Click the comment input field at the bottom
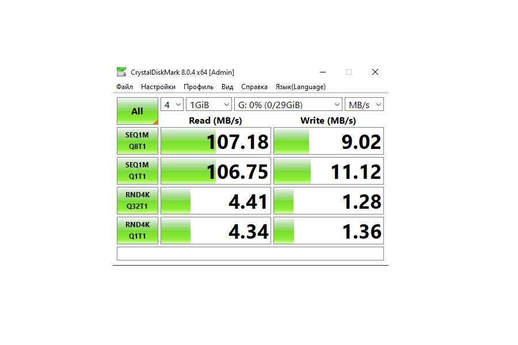 (250, 253)
